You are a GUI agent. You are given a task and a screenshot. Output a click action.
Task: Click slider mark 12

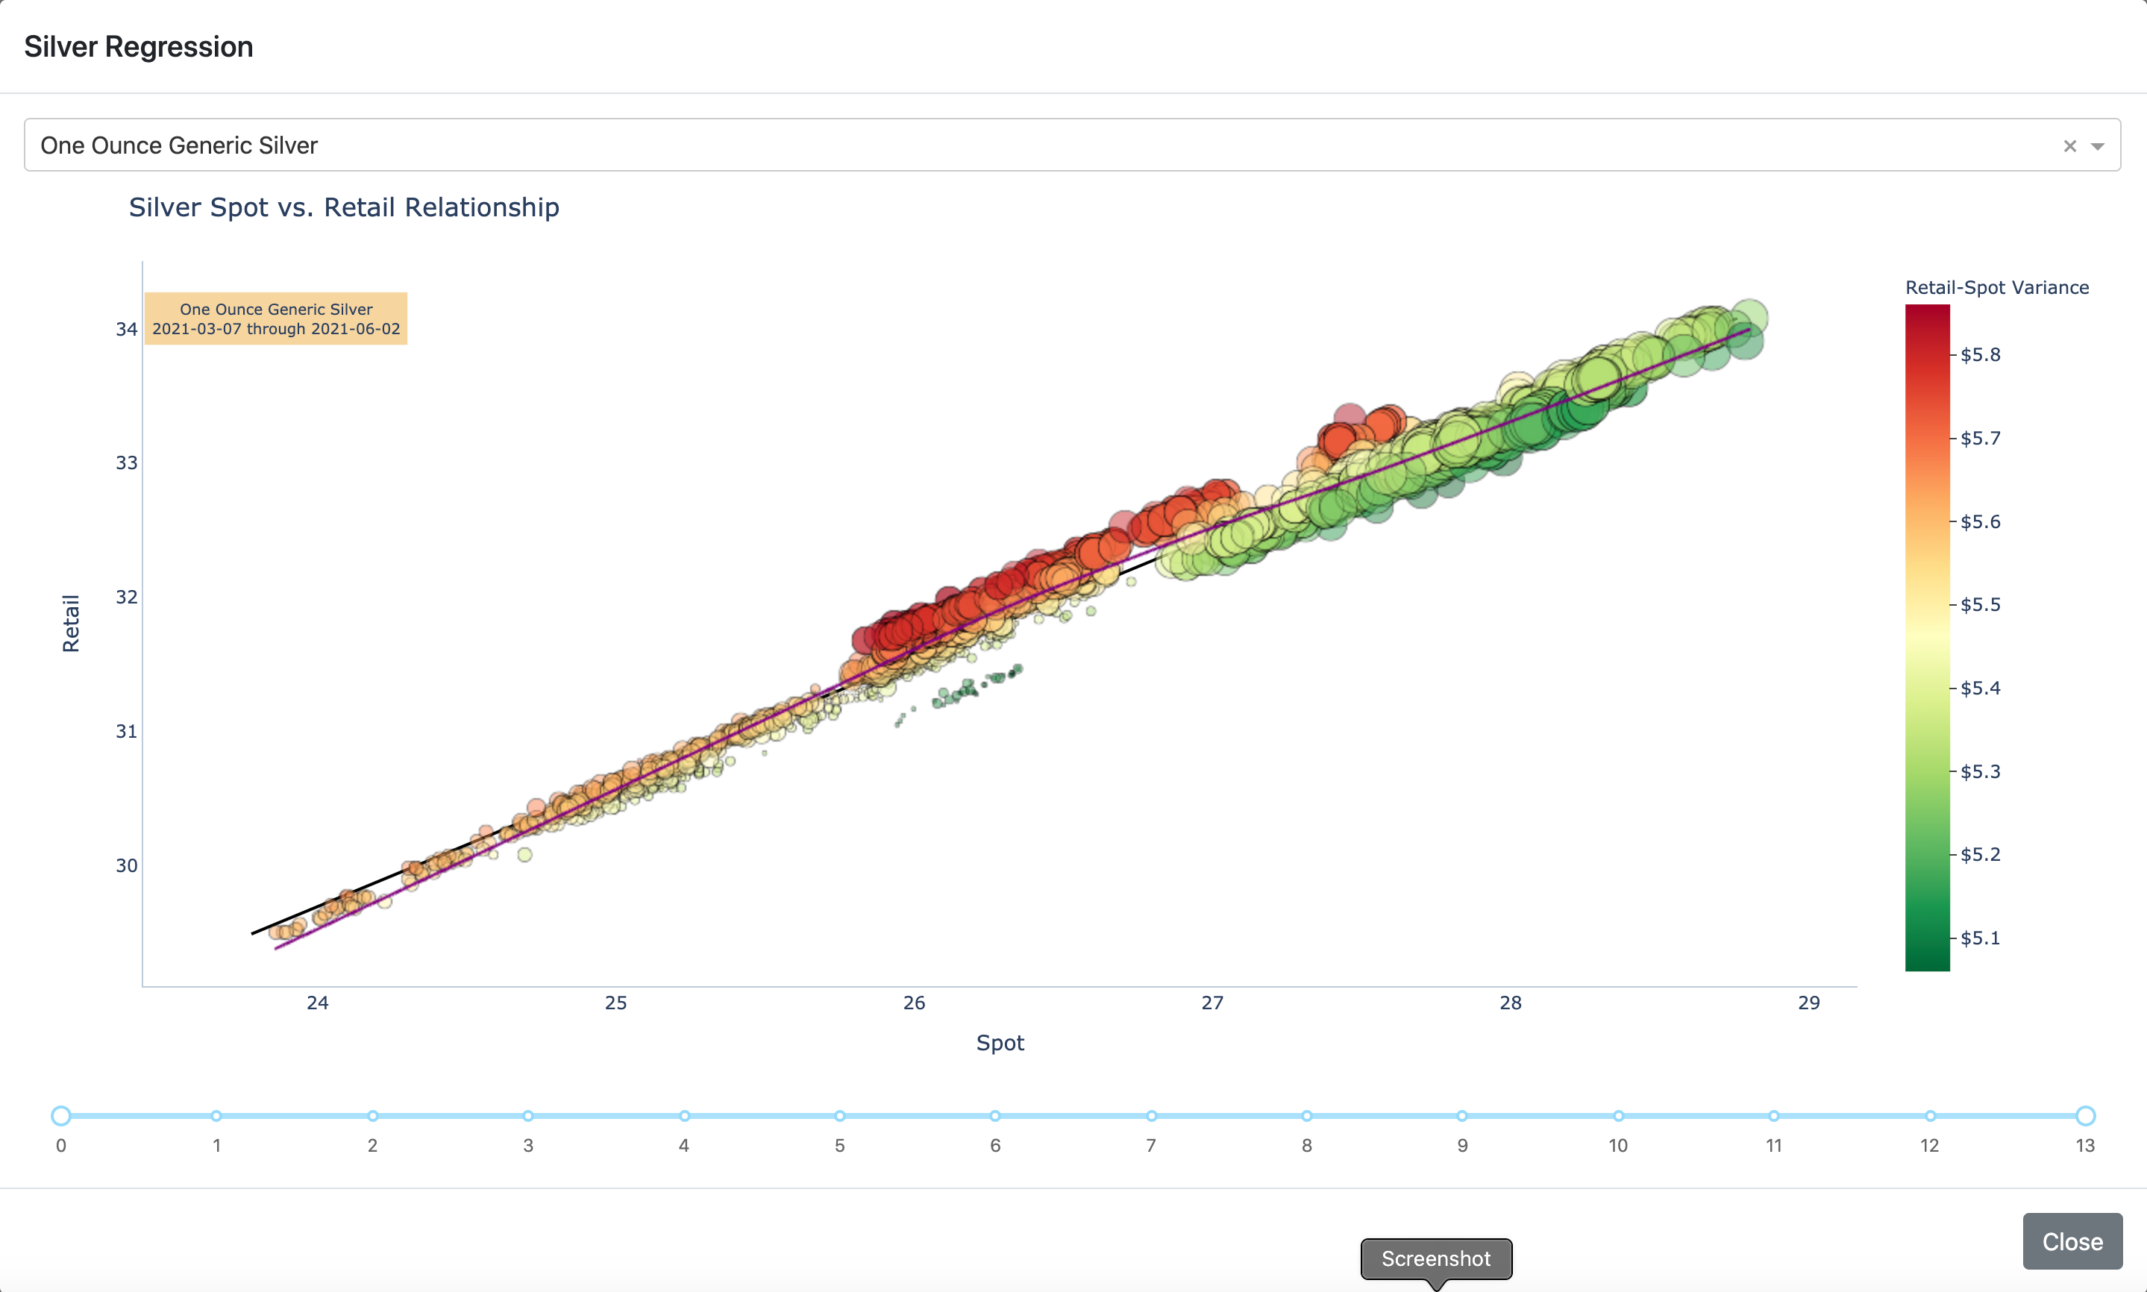[1930, 1115]
